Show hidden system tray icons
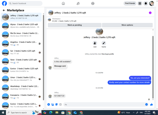 click(x=134, y=112)
